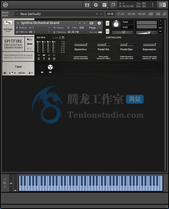Switch to rack page 17-32
This screenshot has height=209, width=169.
(x=121, y=14)
